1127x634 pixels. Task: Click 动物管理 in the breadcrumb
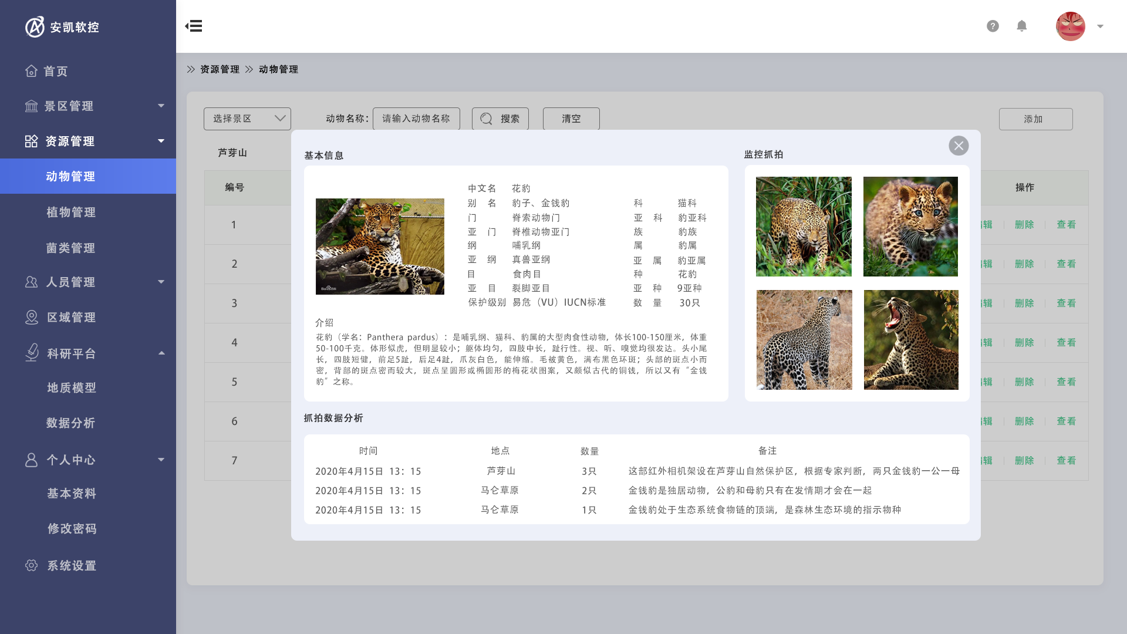[x=278, y=69]
